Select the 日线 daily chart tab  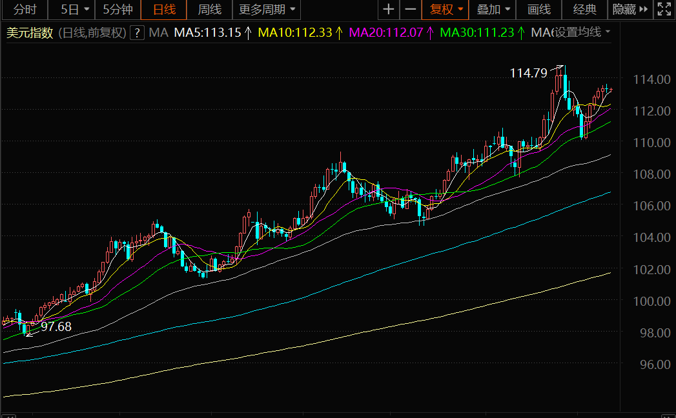coord(163,10)
